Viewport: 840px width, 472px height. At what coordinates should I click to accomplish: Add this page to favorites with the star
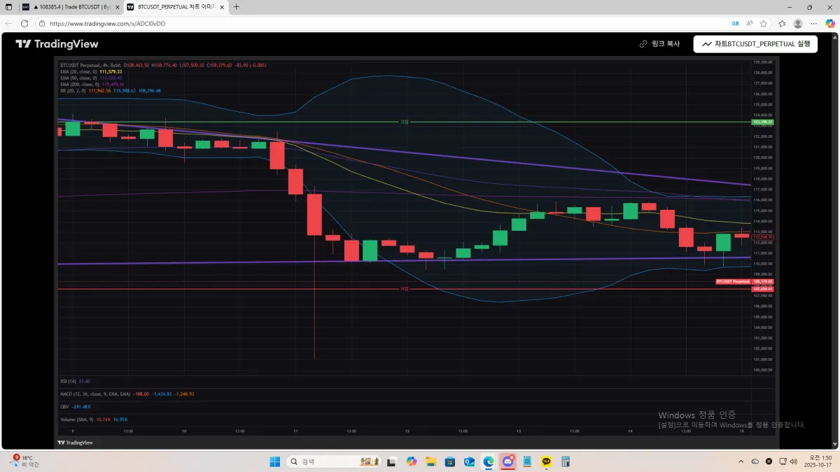(x=764, y=23)
